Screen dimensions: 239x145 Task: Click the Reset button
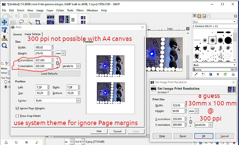pos(183,136)
